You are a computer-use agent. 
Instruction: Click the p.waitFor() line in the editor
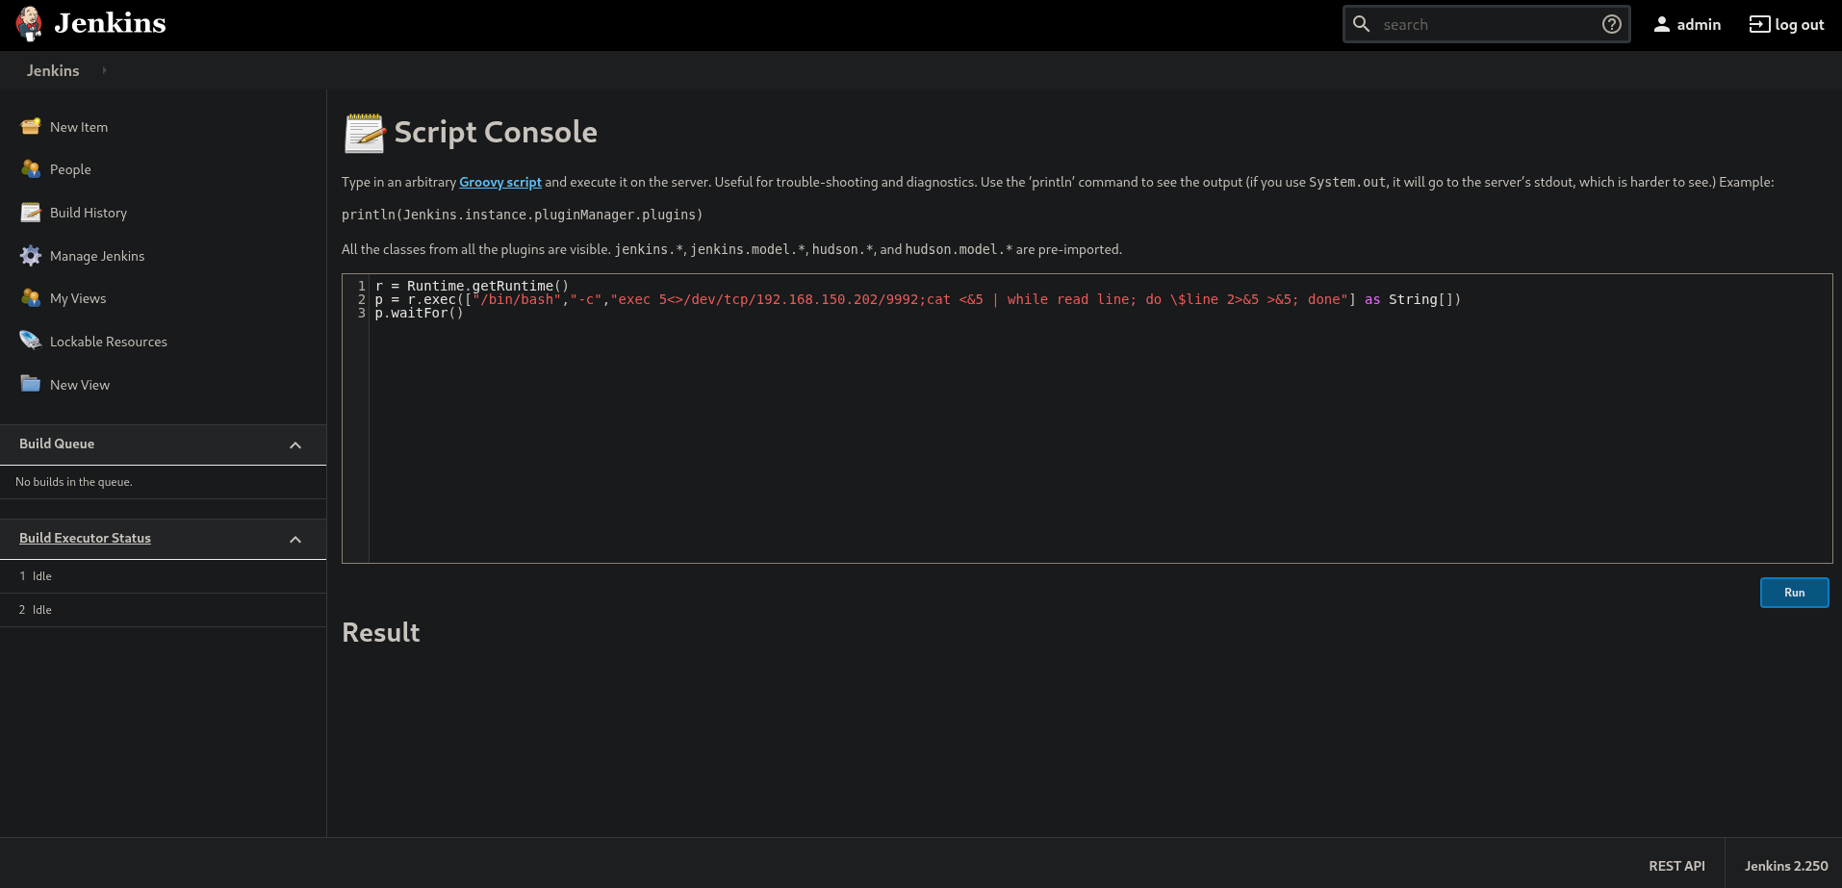pyautogui.click(x=420, y=313)
